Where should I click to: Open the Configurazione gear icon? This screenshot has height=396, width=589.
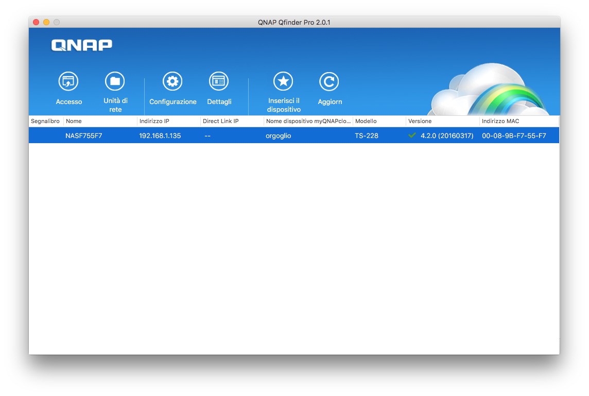click(172, 81)
